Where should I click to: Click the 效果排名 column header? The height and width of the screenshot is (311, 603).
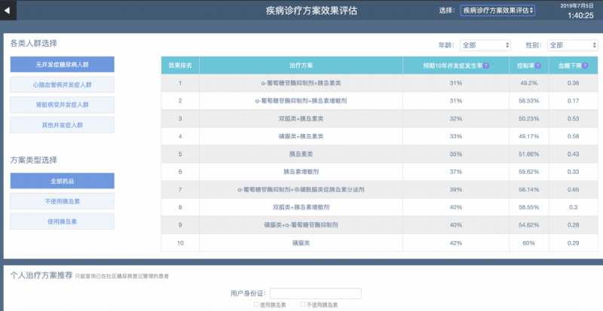pos(180,66)
